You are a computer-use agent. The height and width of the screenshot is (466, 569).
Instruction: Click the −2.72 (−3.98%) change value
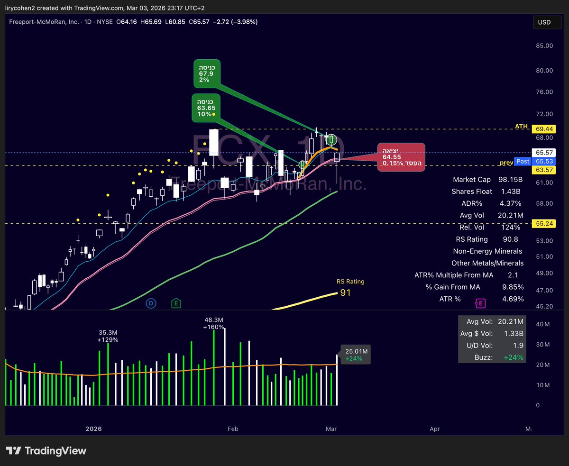pos(236,22)
